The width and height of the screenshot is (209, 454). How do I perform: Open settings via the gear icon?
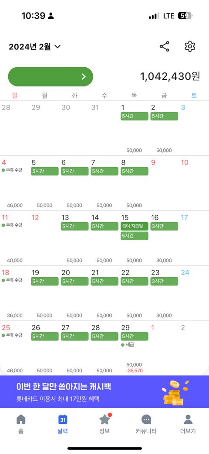[x=190, y=46]
